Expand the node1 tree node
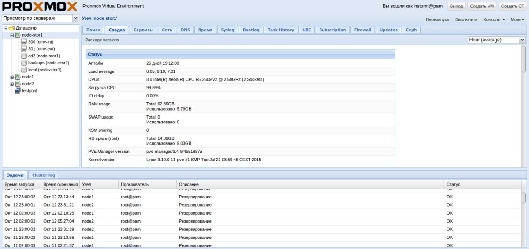The height and width of the screenshot is (249, 529). pos(12,77)
